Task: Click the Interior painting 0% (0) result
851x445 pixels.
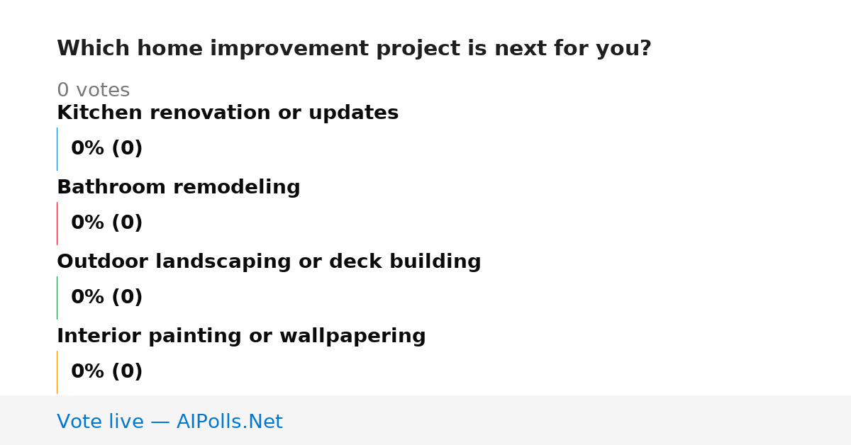Action: pos(107,372)
